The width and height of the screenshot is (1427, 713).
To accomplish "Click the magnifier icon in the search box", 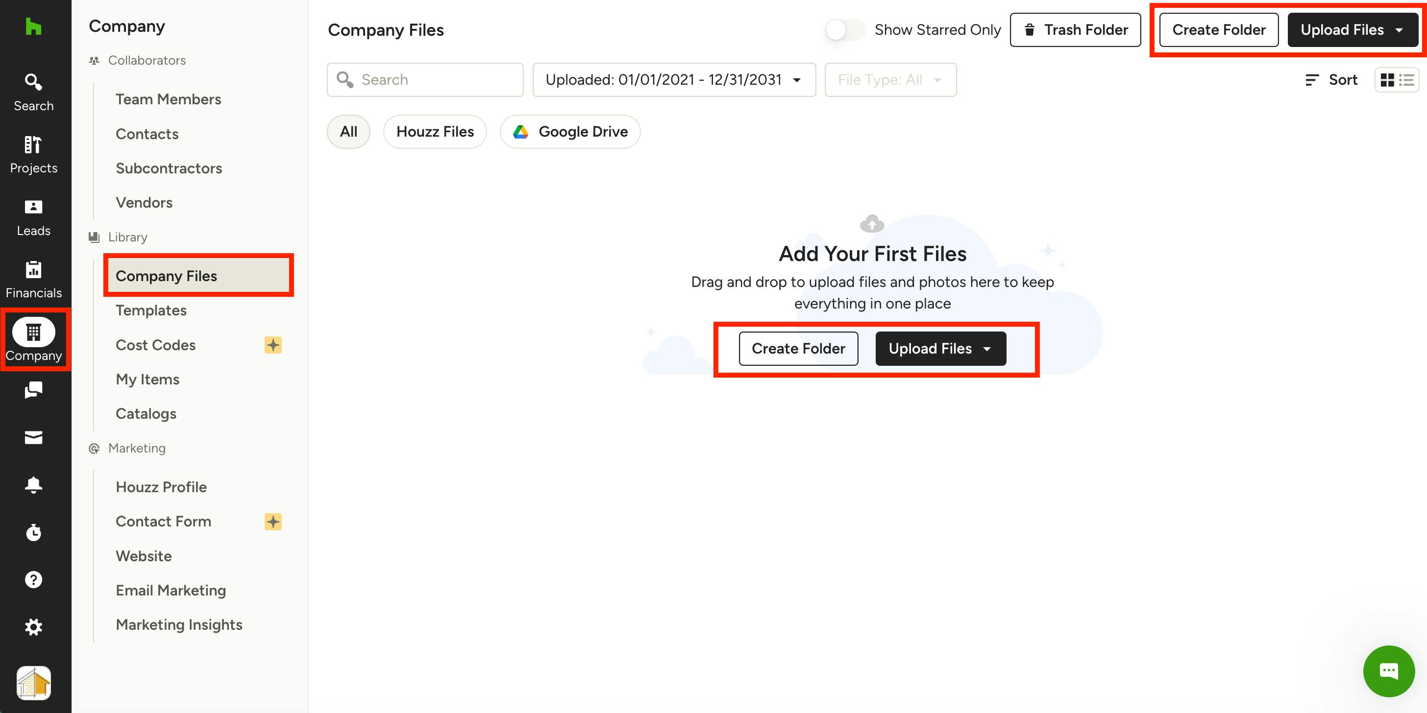I will (x=345, y=80).
